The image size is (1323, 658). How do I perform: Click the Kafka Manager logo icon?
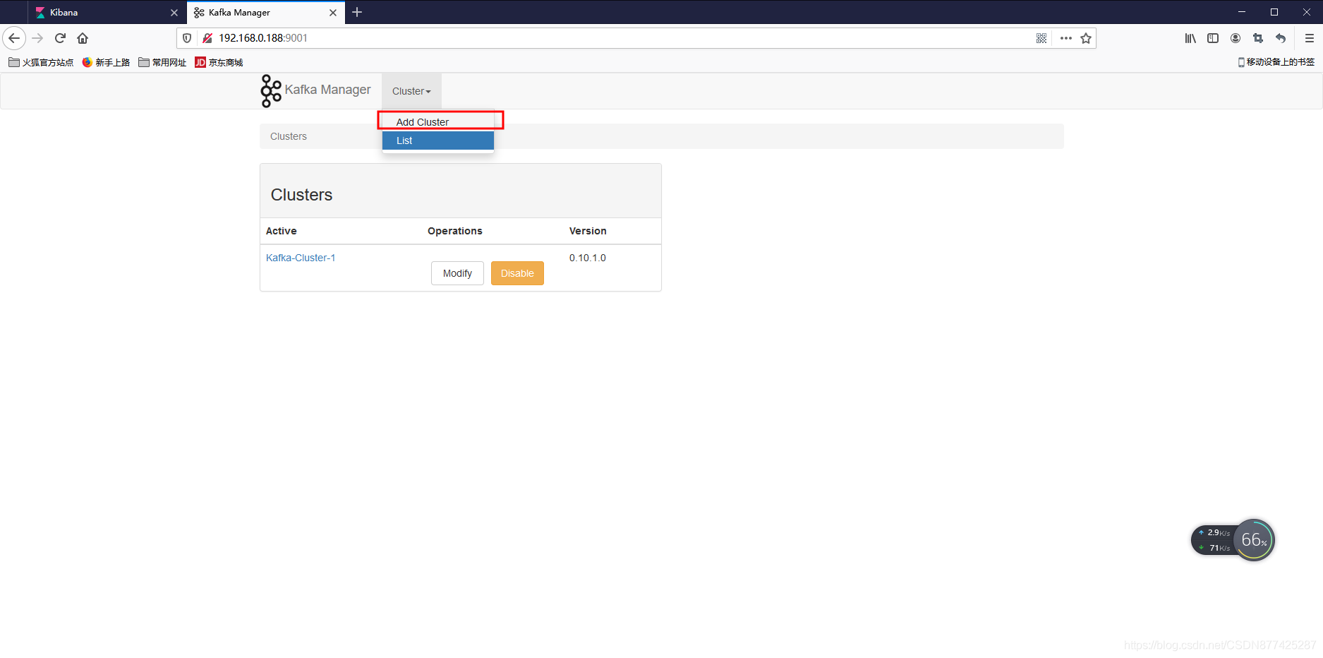point(271,91)
